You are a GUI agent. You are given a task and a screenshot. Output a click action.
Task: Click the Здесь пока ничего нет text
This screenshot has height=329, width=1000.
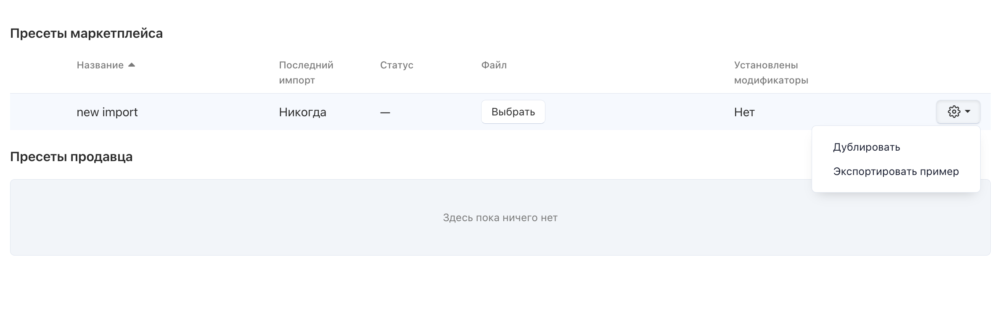[x=500, y=218]
